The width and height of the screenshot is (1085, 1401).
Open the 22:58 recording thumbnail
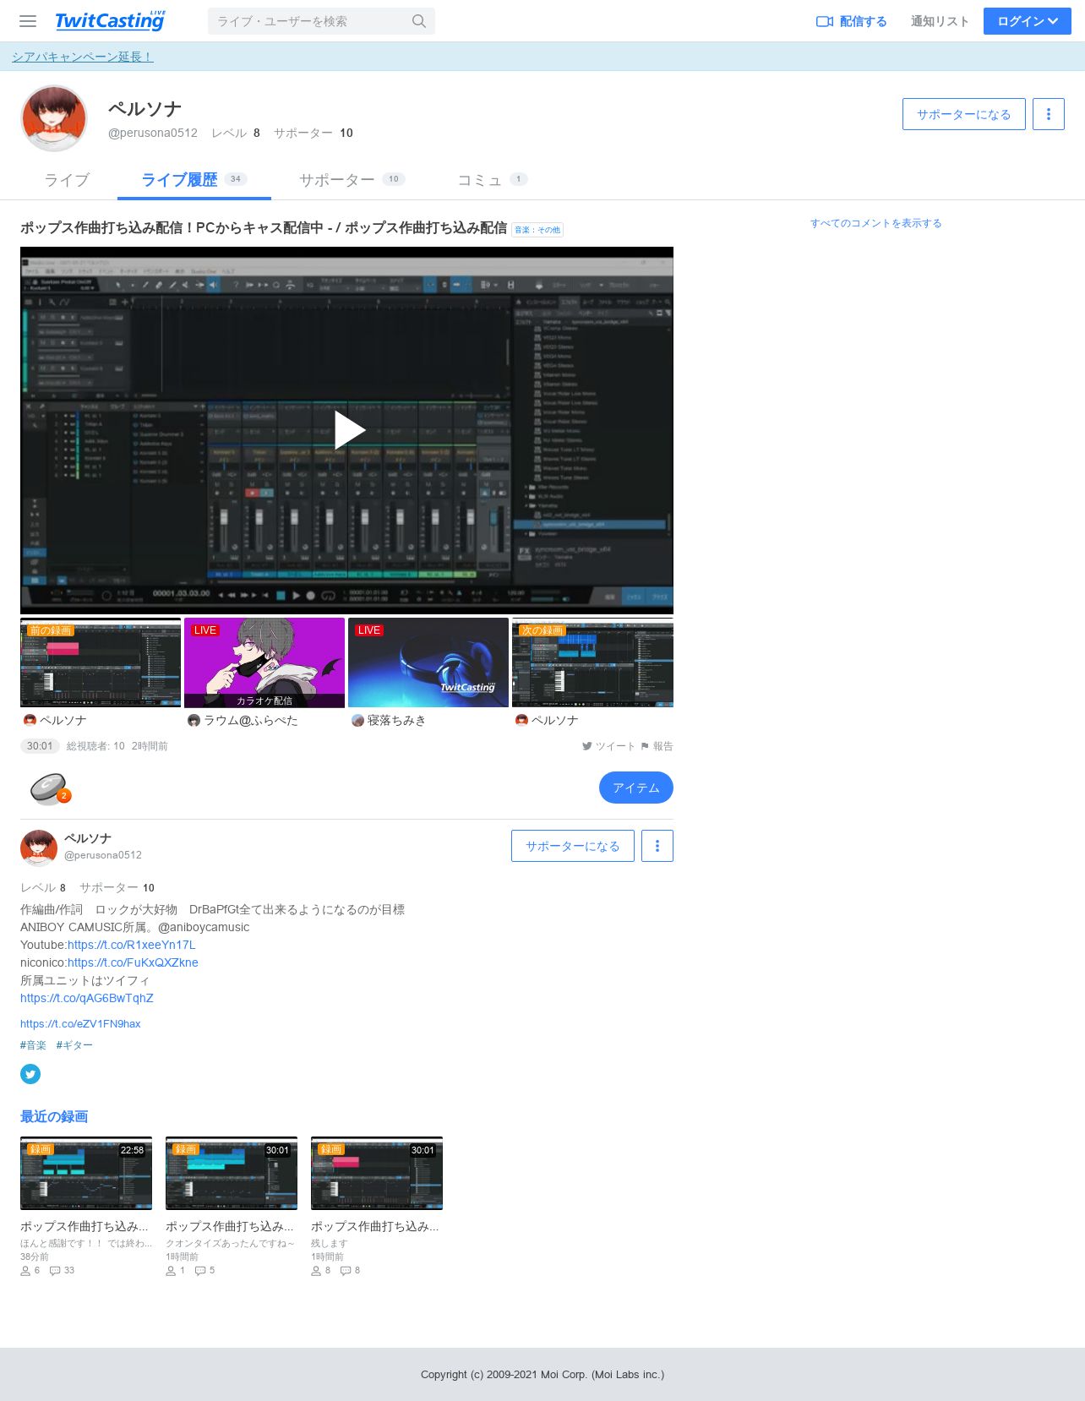(x=86, y=1174)
